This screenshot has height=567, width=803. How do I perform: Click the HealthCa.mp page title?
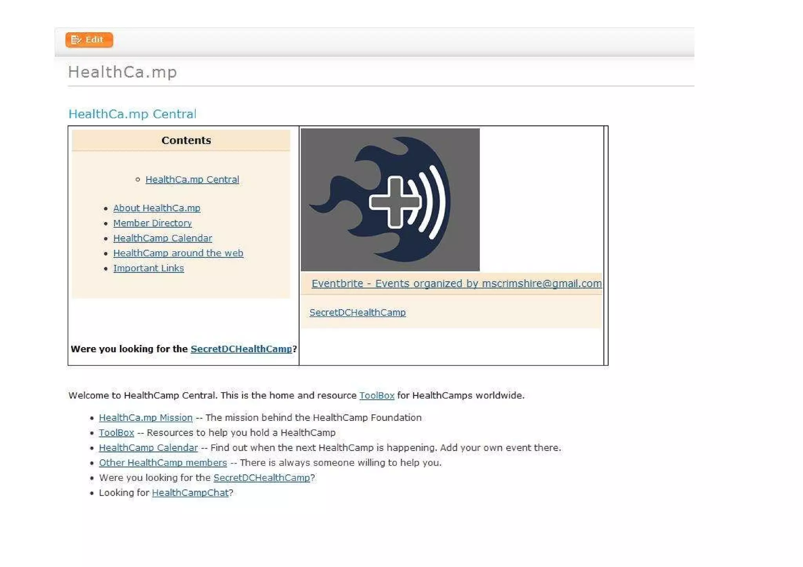122,72
